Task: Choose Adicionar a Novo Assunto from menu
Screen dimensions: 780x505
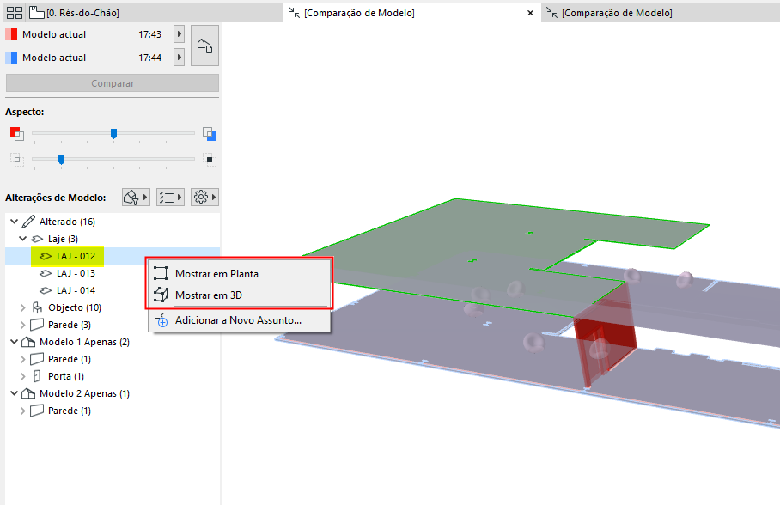Action: [240, 319]
